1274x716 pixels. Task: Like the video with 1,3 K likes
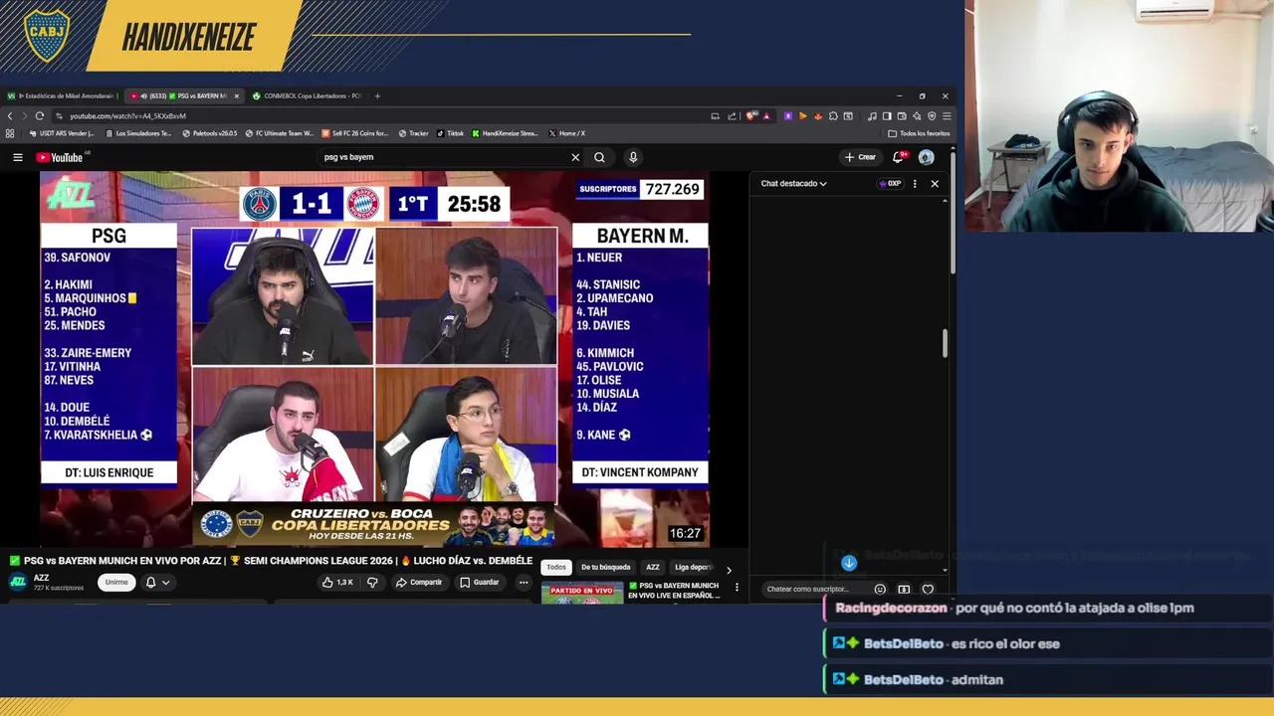(x=337, y=582)
